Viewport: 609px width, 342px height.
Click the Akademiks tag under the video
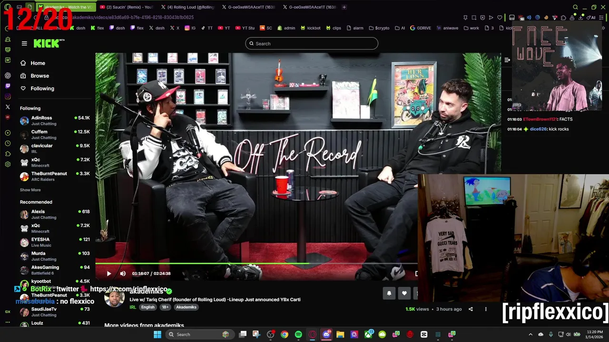[x=186, y=307]
